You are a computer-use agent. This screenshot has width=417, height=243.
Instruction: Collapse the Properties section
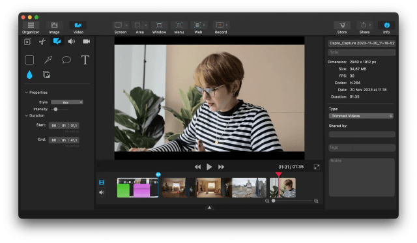click(x=26, y=93)
